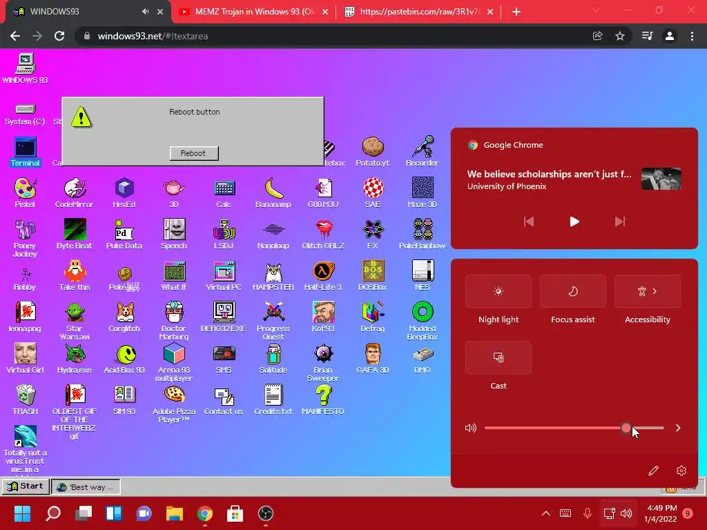Open the Nanoloop icon
The width and height of the screenshot is (707, 530).
(273, 234)
